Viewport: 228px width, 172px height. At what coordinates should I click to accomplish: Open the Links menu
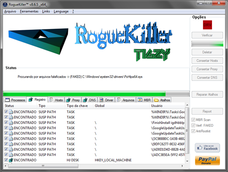click(x=46, y=11)
